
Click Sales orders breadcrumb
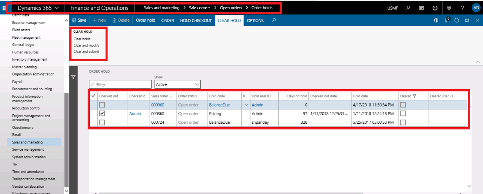(x=200, y=8)
